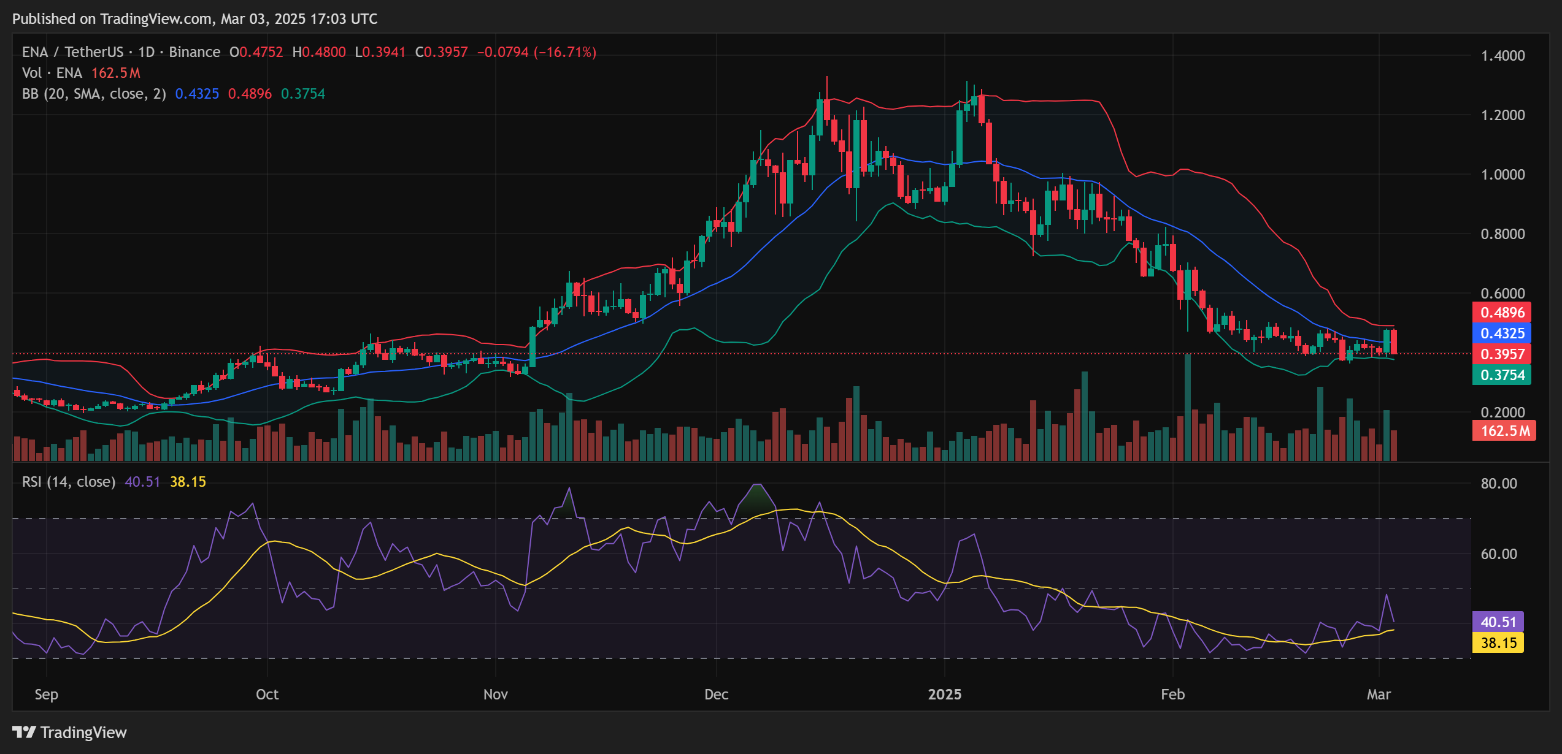Click the 0.3957 last price label
Image resolution: width=1562 pixels, height=754 pixels.
1503,354
